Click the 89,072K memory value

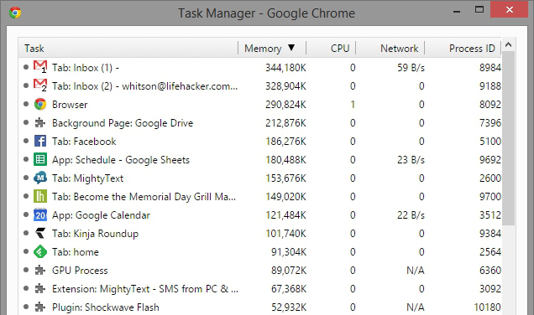coord(289,270)
